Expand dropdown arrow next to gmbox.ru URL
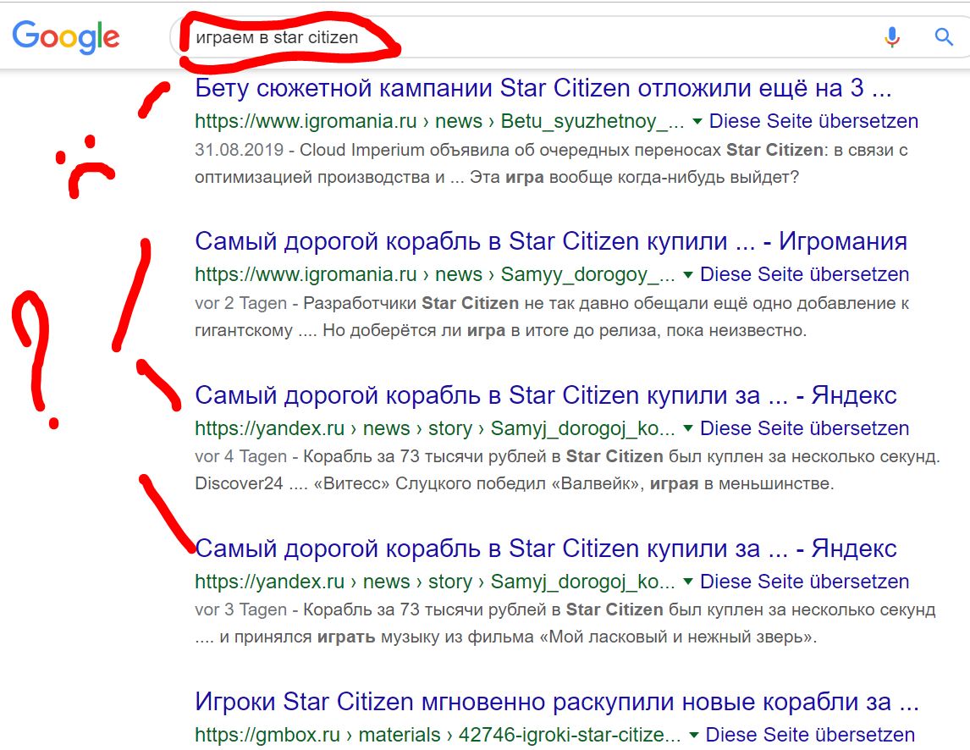 point(694,735)
